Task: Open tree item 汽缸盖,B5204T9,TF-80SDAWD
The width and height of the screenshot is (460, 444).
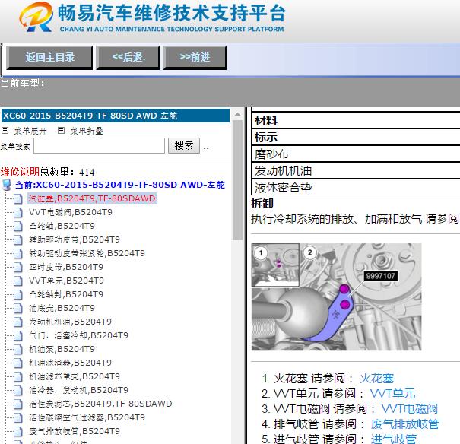Action: (x=92, y=198)
